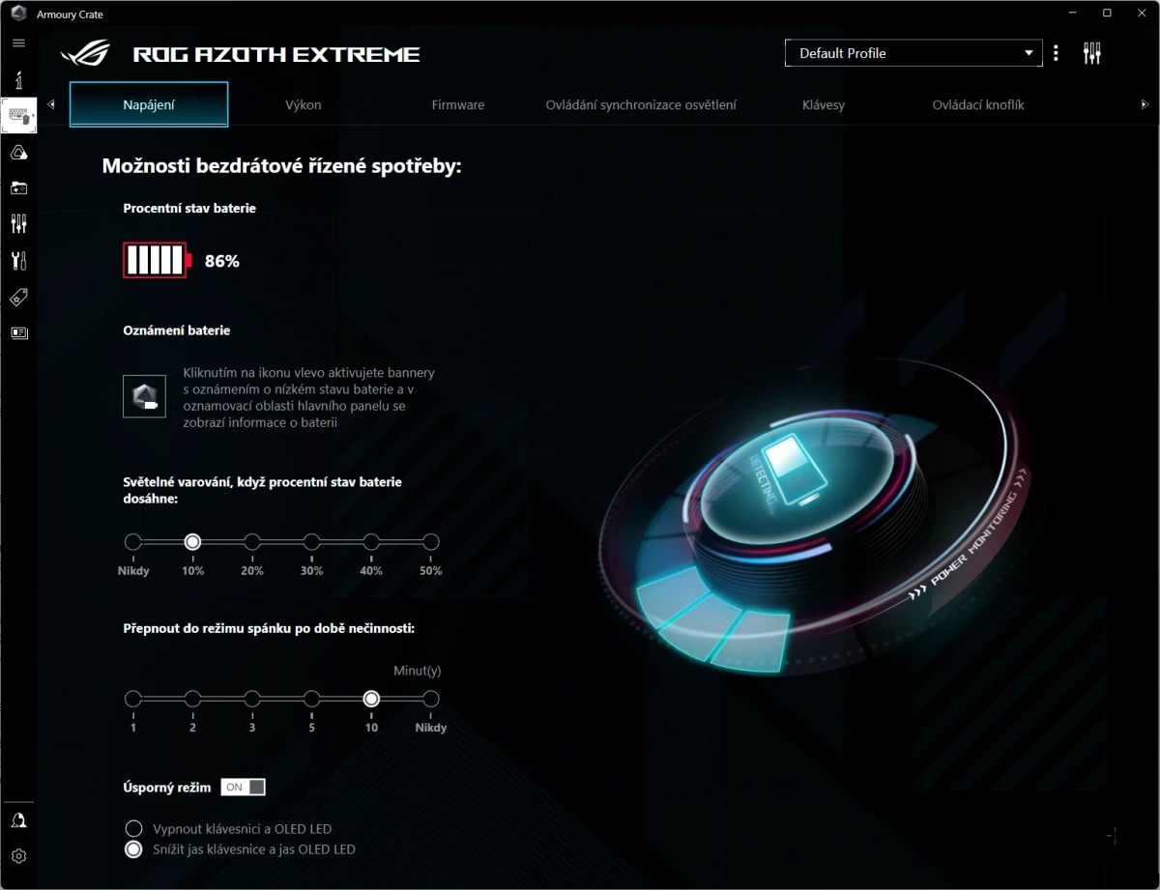The height and width of the screenshot is (890, 1160).
Task: Minimize the Armoury Crate window
Action: coord(1073,14)
